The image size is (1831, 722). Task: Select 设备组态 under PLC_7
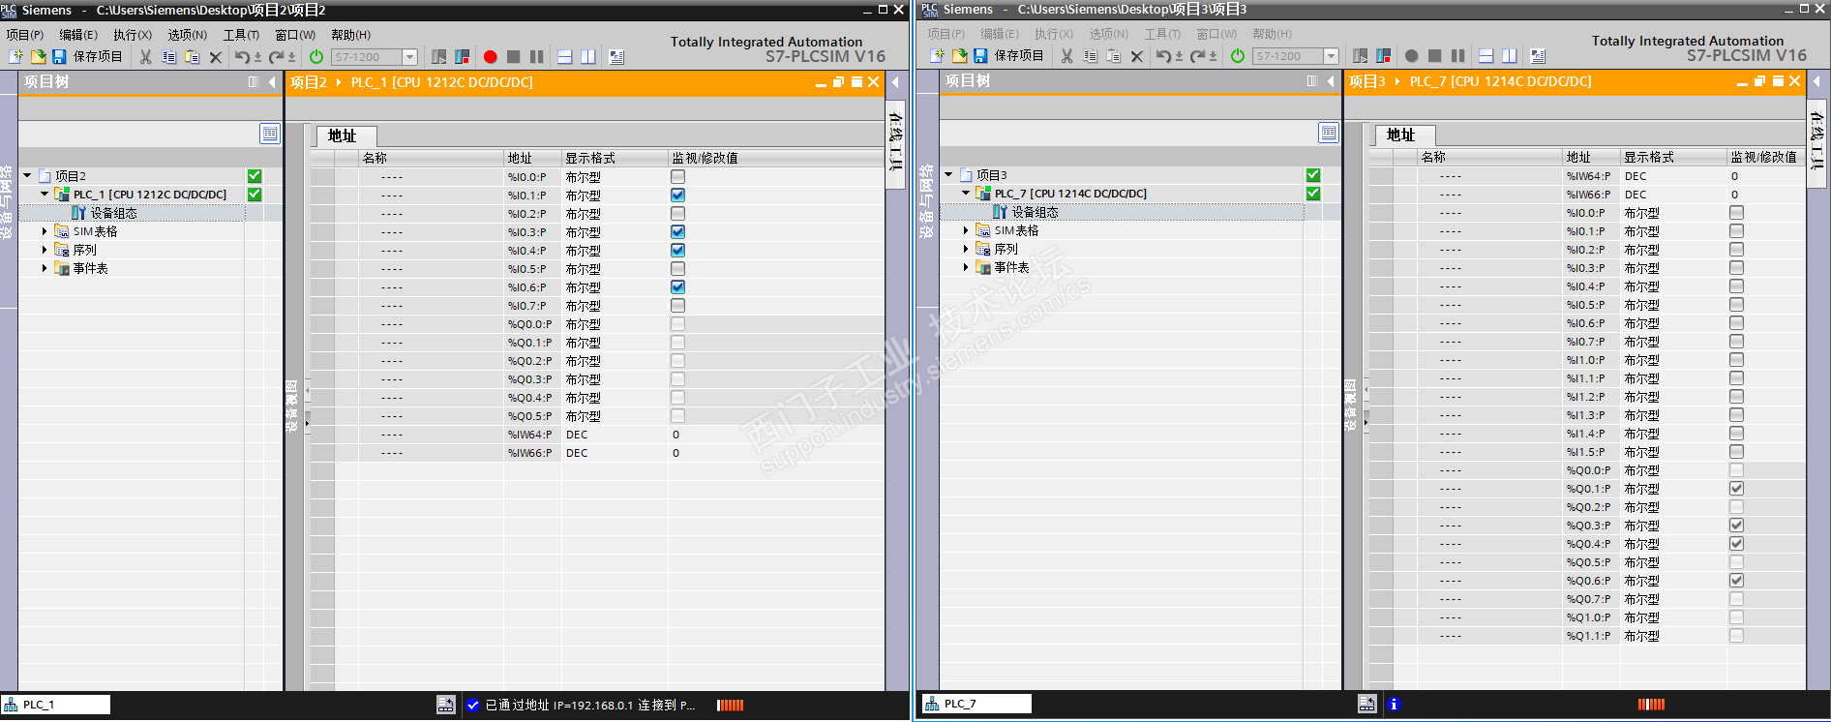point(1035,213)
